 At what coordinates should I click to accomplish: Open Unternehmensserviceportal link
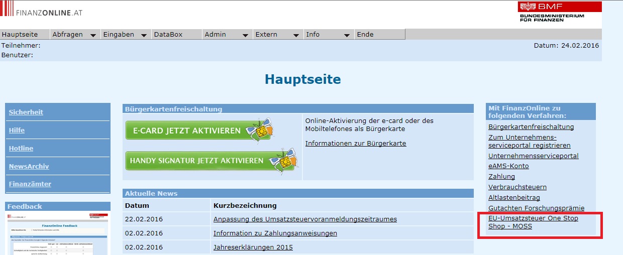point(534,156)
